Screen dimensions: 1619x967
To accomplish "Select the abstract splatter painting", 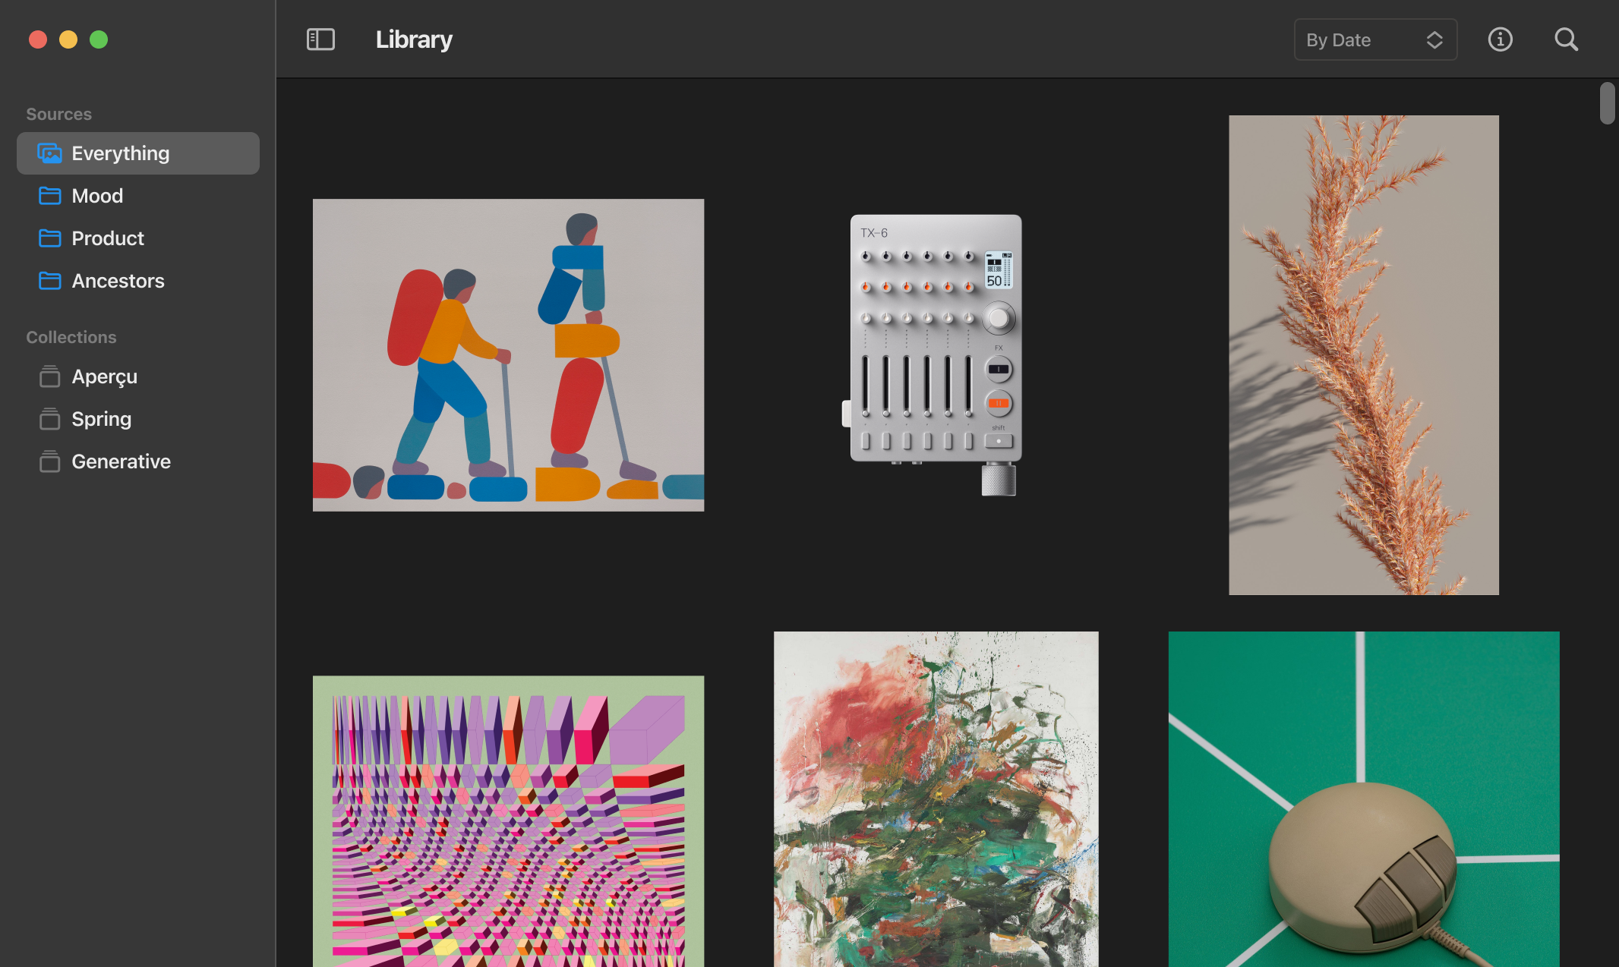I will (x=936, y=799).
